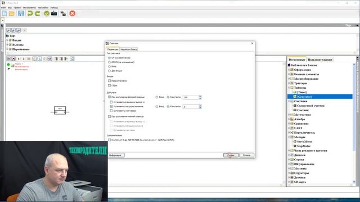The image size is (360, 202).
Task: Enable stop counting up checkbox
Action: 111,111
